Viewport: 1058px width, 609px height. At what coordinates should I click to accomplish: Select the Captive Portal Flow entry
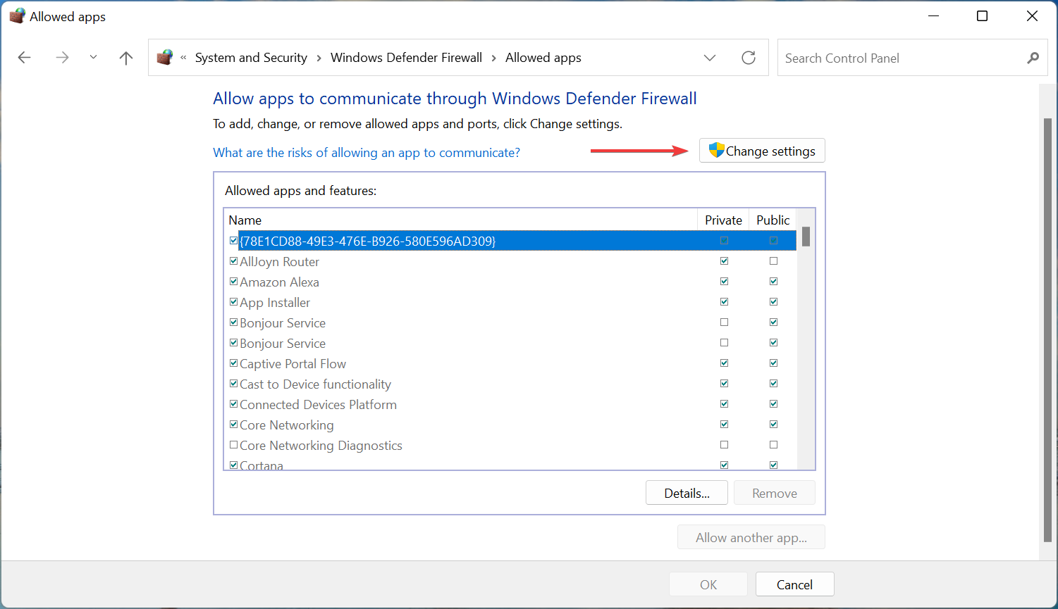point(293,363)
